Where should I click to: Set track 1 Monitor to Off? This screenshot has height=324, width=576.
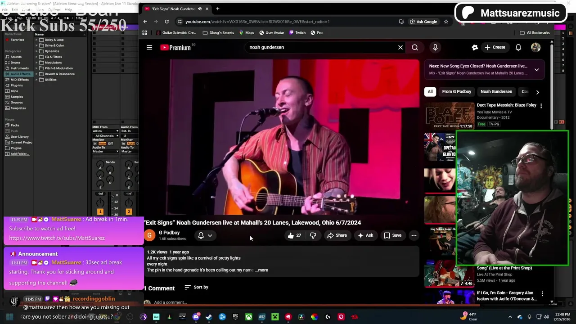click(x=110, y=144)
